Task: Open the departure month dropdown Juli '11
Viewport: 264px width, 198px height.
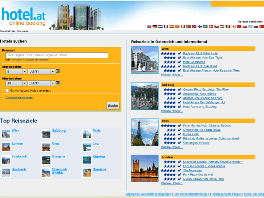Action: coord(41,83)
